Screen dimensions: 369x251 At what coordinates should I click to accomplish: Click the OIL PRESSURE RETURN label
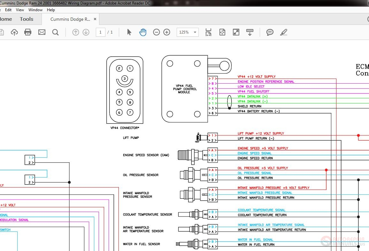255,178
